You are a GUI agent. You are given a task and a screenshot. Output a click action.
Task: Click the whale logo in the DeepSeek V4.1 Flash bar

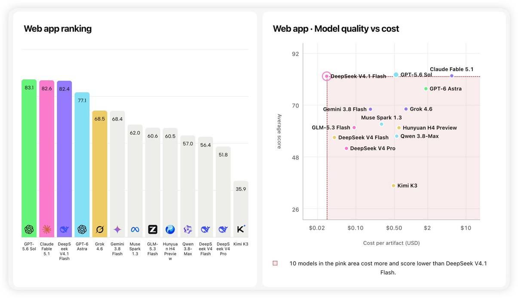pyautogui.click(x=64, y=229)
